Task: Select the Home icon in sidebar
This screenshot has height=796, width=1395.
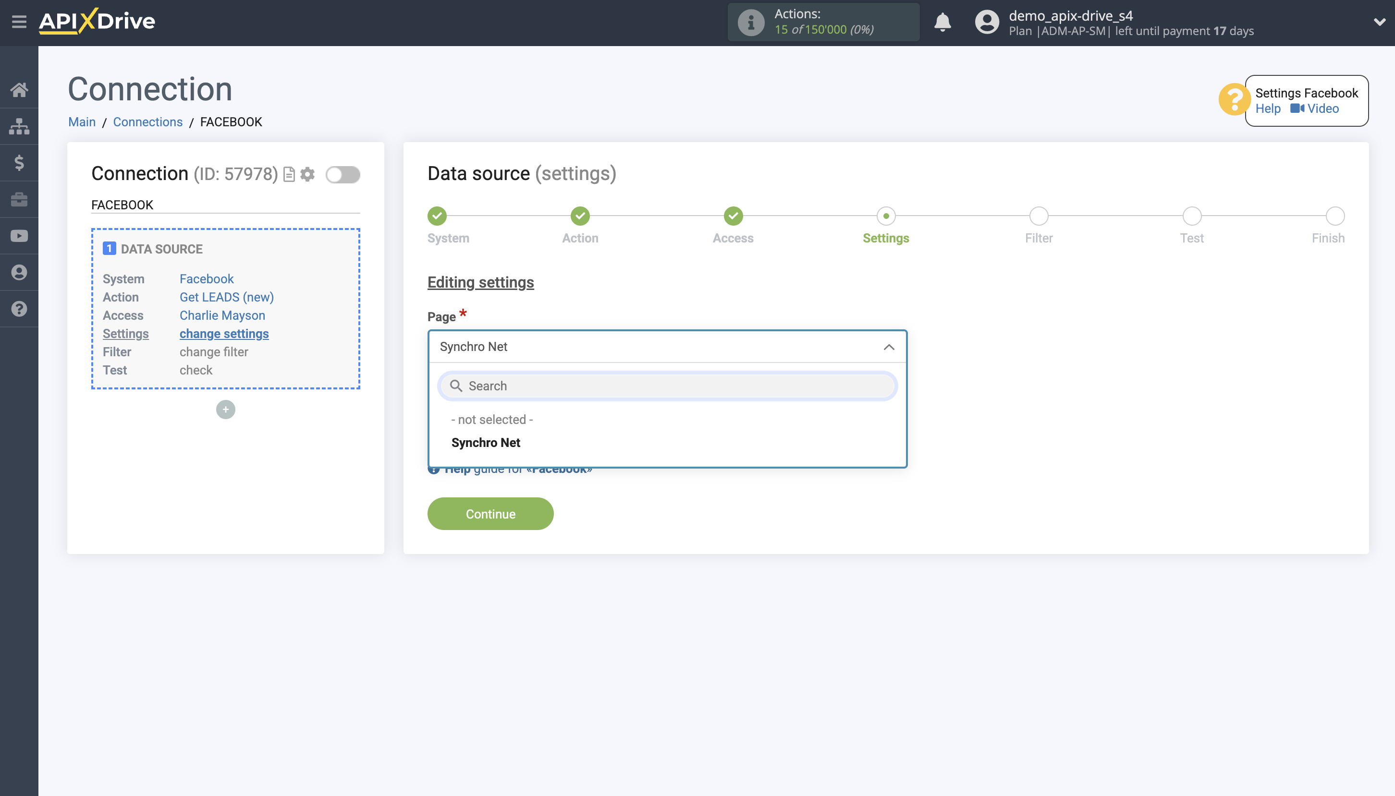Action: coord(20,89)
